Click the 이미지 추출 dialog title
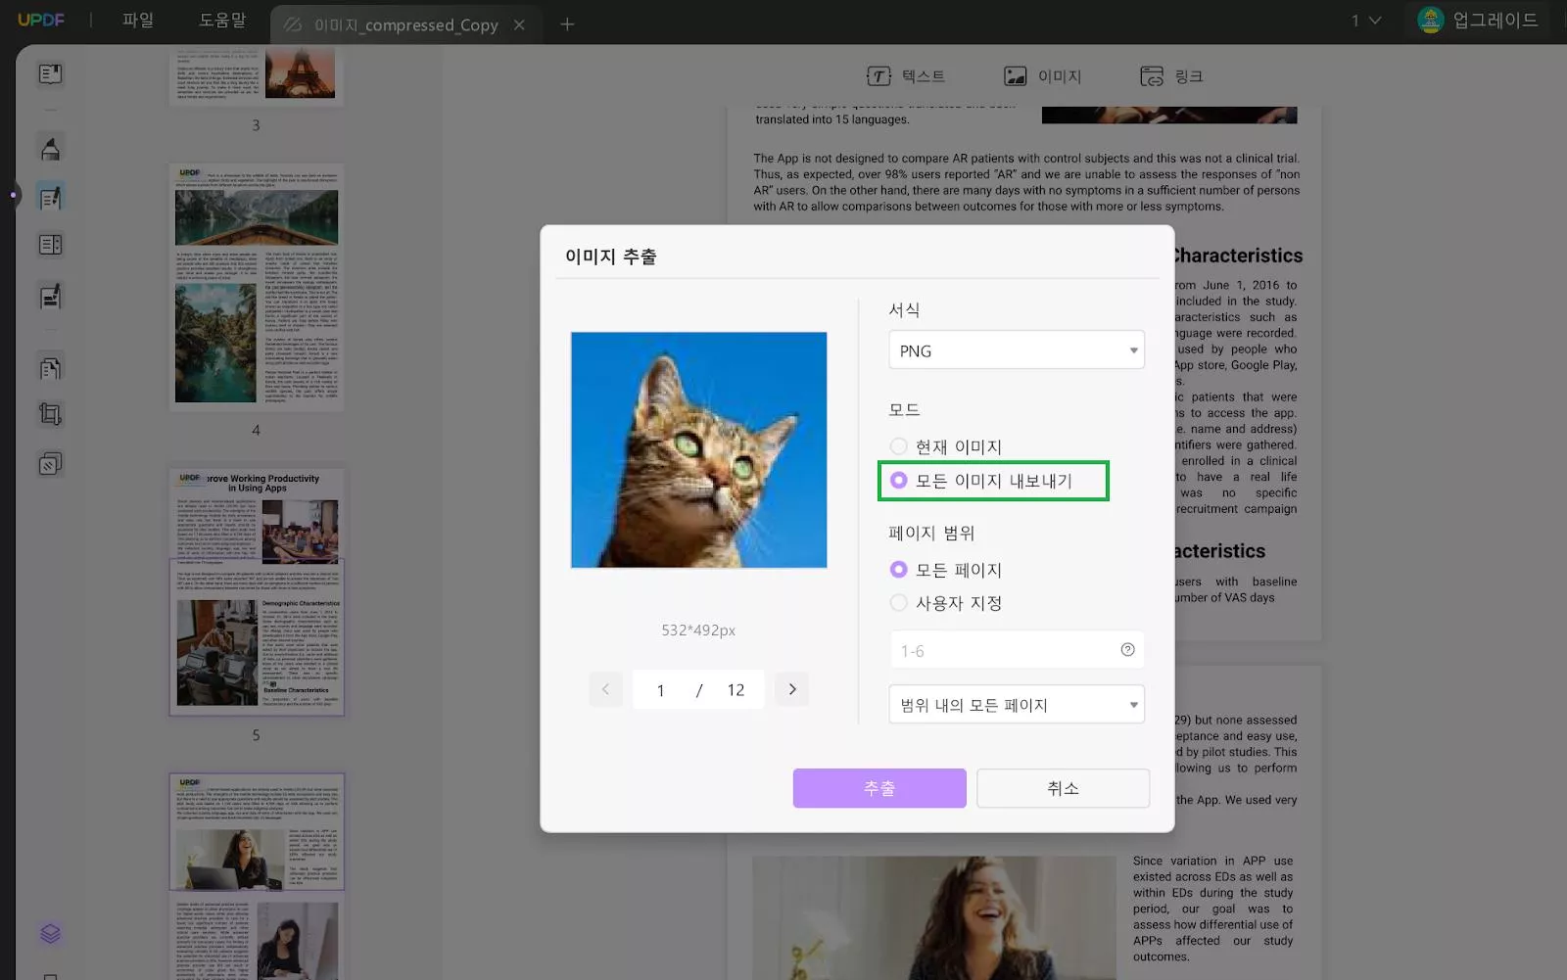Viewport: 1567px width, 980px height. pos(611,257)
